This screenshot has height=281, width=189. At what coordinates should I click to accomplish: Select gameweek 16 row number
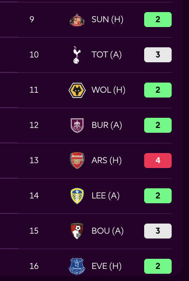click(x=34, y=266)
